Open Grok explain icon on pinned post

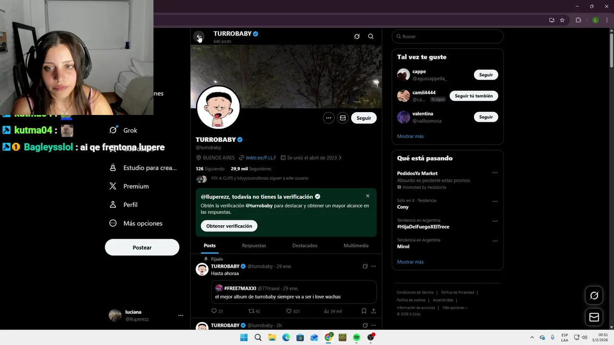coord(365,266)
